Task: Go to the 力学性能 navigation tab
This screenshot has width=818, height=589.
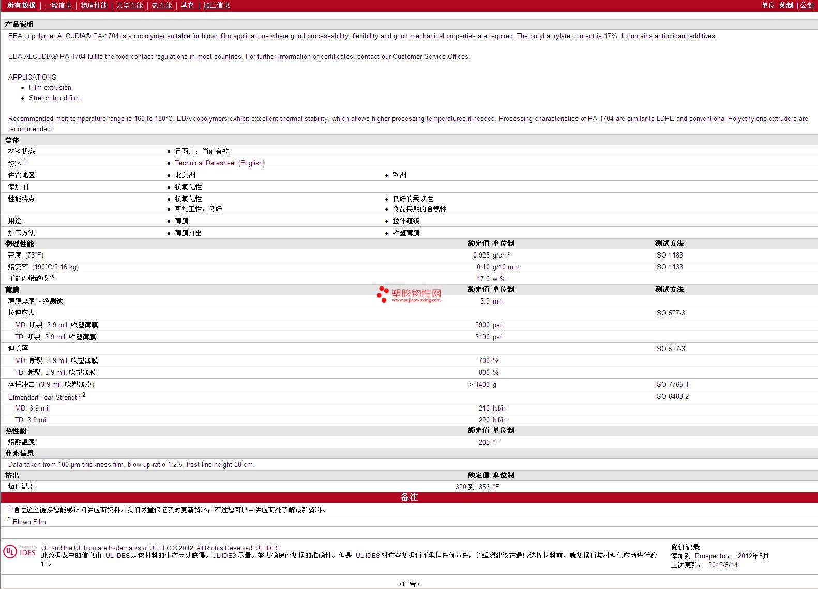Action: (129, 5)
